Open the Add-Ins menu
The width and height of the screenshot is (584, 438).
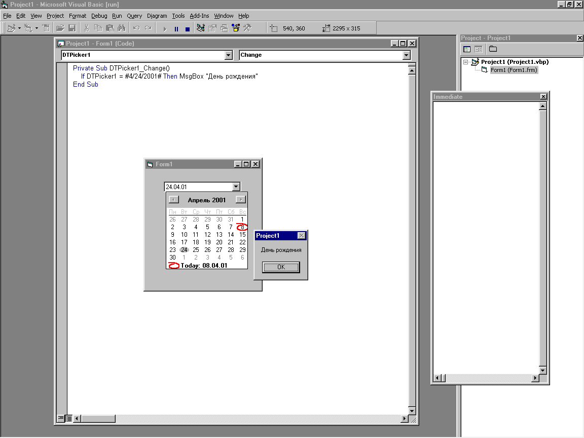(x=199, y=16)
